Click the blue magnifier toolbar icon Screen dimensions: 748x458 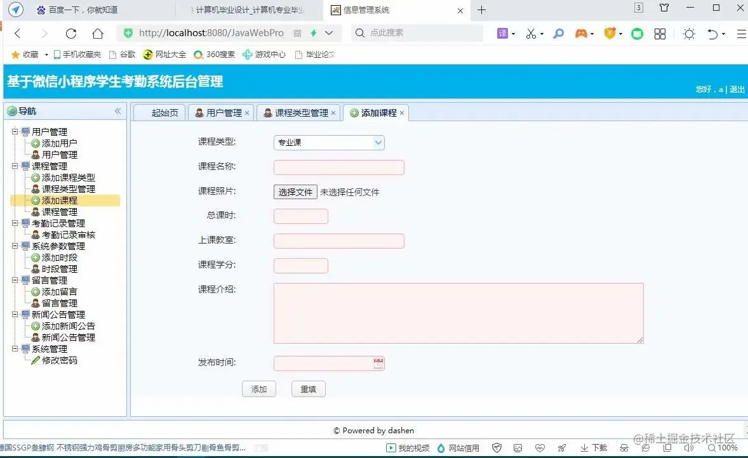click(x=558, y=34)
